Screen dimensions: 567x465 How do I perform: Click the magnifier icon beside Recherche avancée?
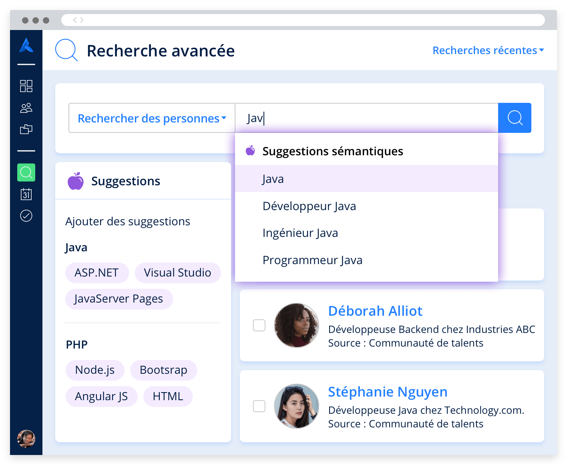(x=66, y=50)
